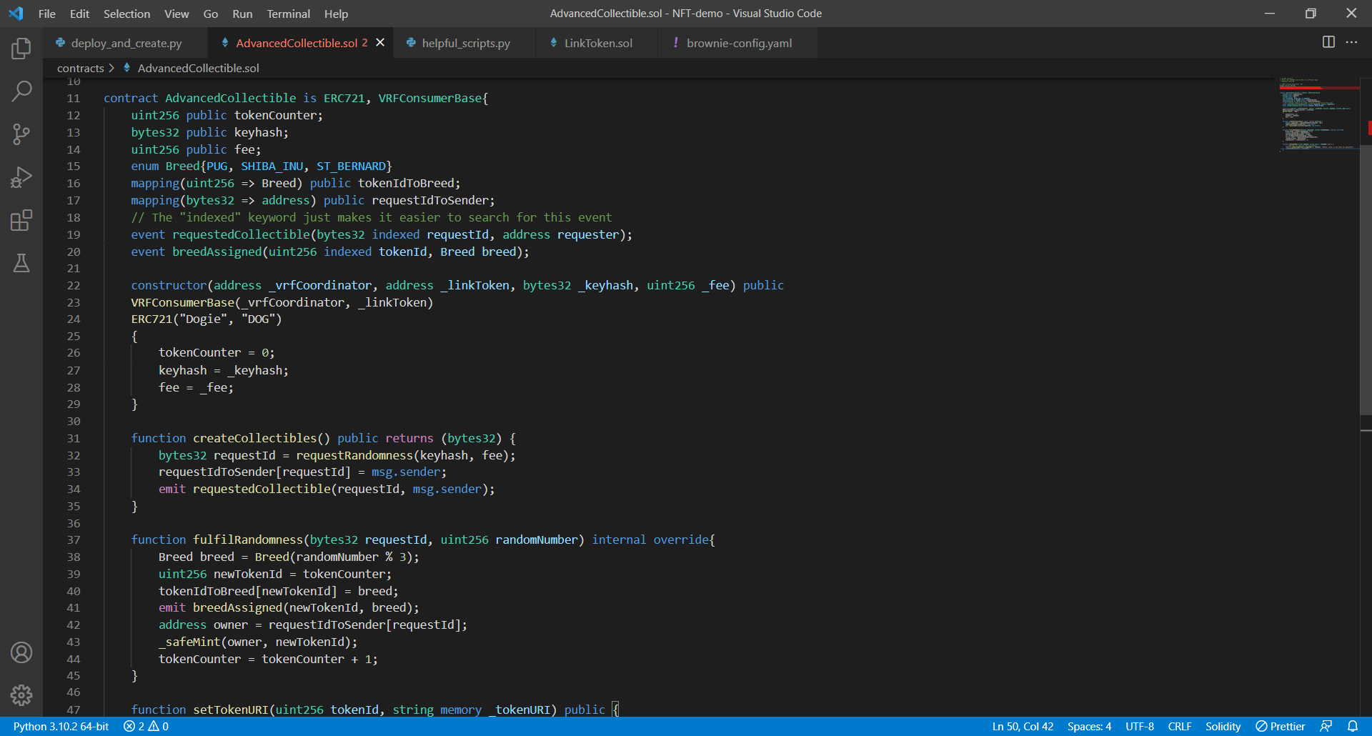Click 'createCollectibles' function name in code
Screen dimensions: 1372x736
point(254,438)
